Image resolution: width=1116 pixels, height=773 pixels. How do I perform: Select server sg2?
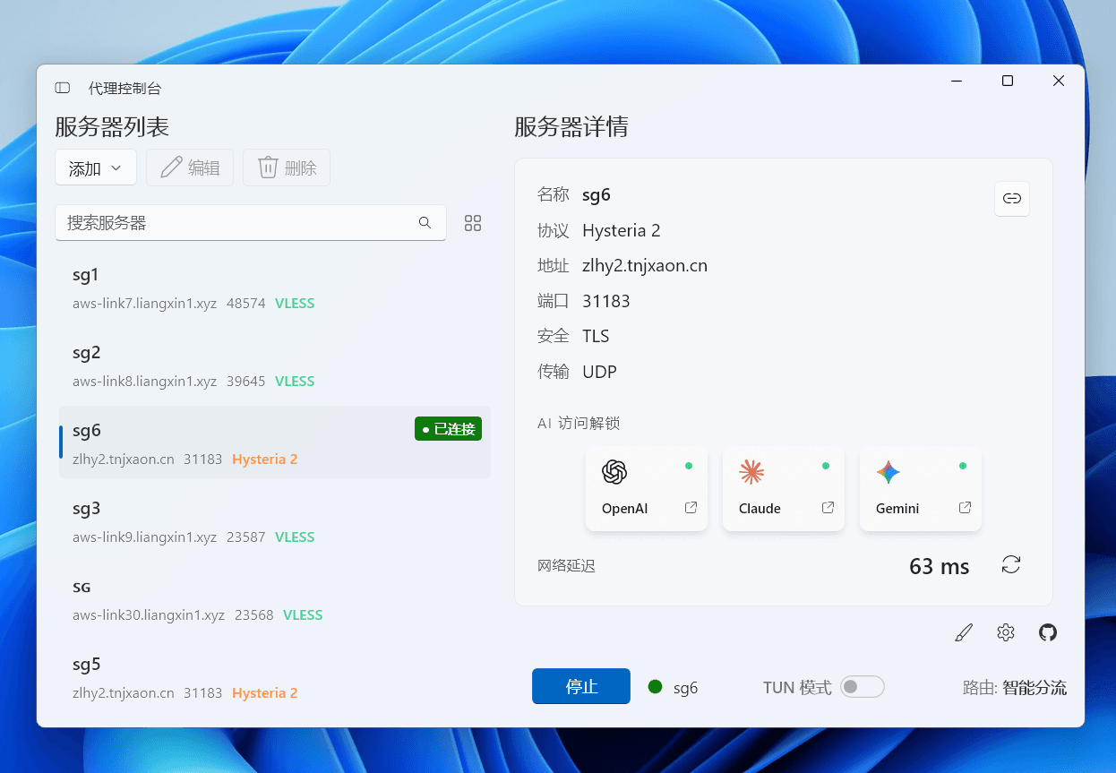pyautogui.click(x=275, y=365)
